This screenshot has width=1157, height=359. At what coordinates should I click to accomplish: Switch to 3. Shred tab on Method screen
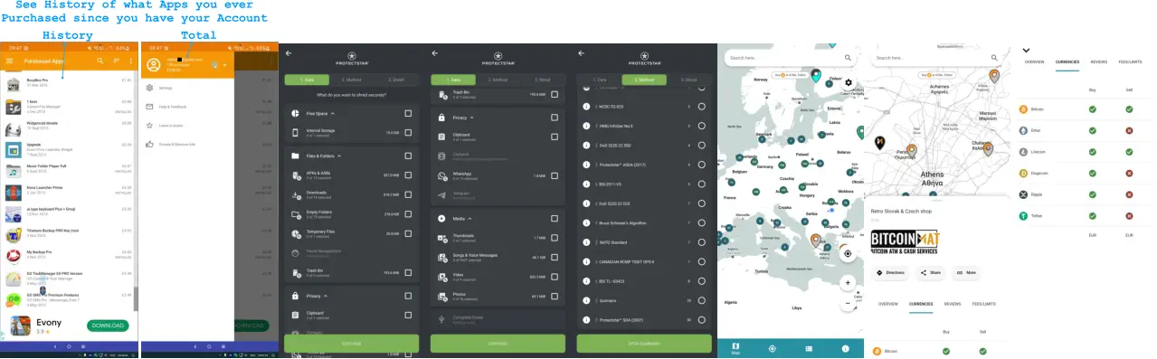point(689,80)
